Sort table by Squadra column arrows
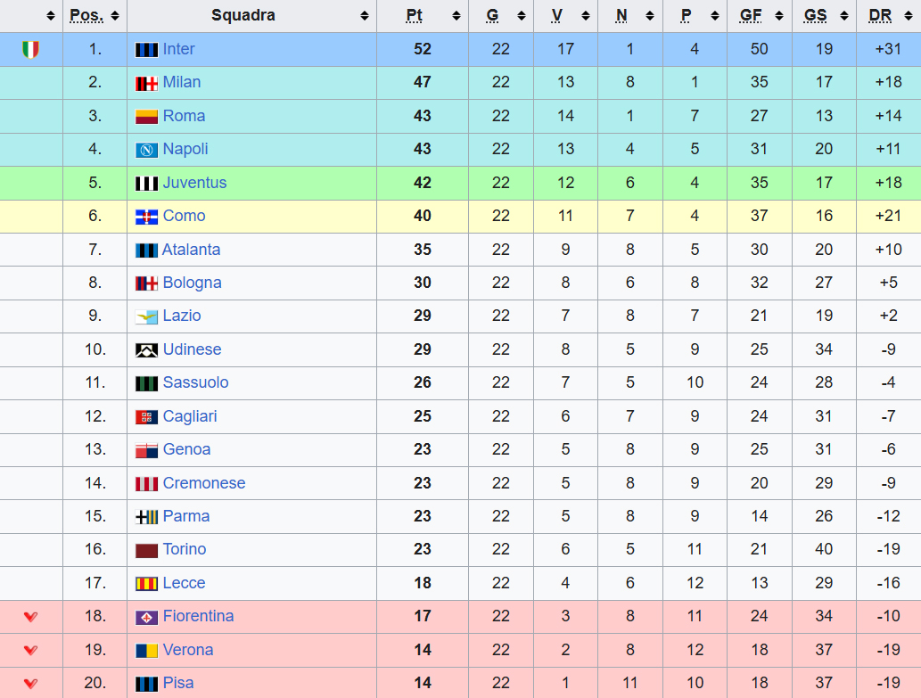This screenshot has height=698, width=921. [364, 16]
